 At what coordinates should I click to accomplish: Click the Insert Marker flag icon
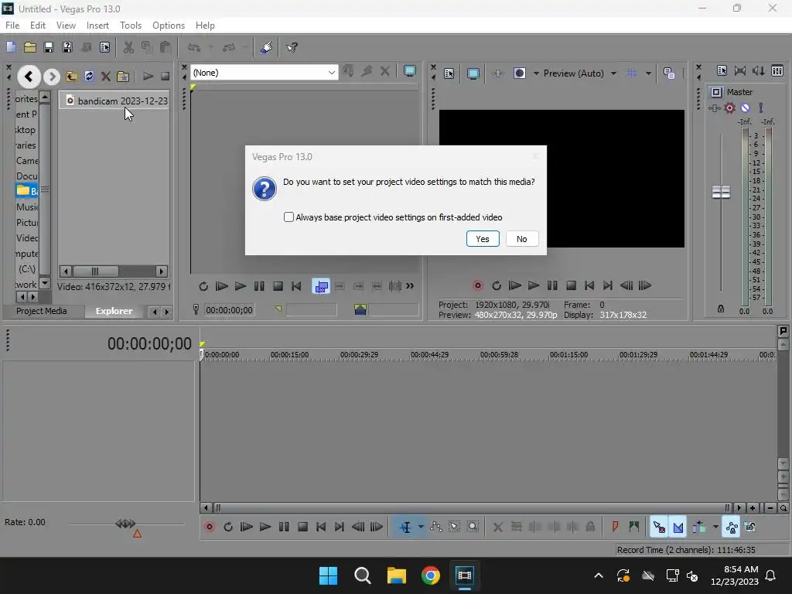[x=615, y=527]
